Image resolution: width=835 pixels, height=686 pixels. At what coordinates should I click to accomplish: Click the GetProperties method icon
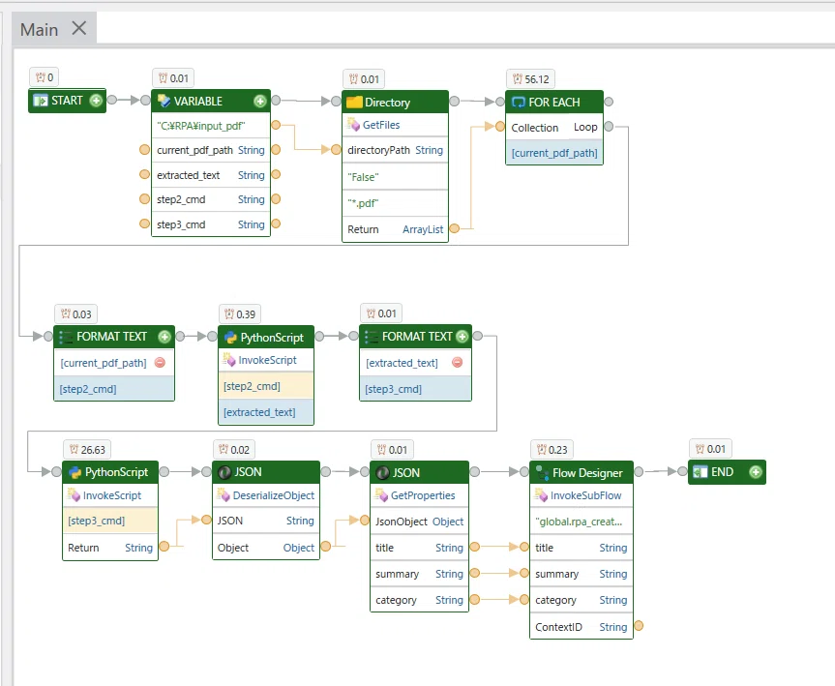pyautogui.click(x=381, y=495)
